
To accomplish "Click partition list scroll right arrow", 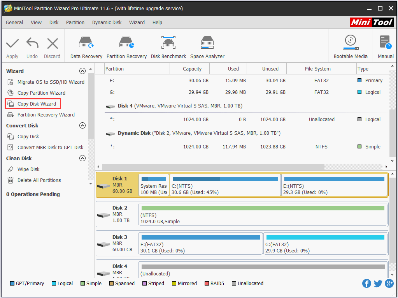I will tap(386, 167).
